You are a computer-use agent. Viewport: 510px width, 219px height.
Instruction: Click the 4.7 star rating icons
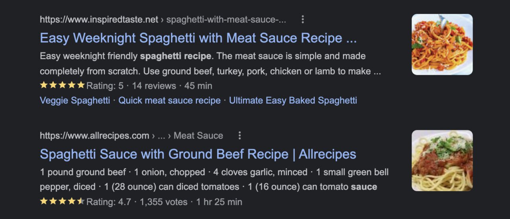click(x=62, y=201)
